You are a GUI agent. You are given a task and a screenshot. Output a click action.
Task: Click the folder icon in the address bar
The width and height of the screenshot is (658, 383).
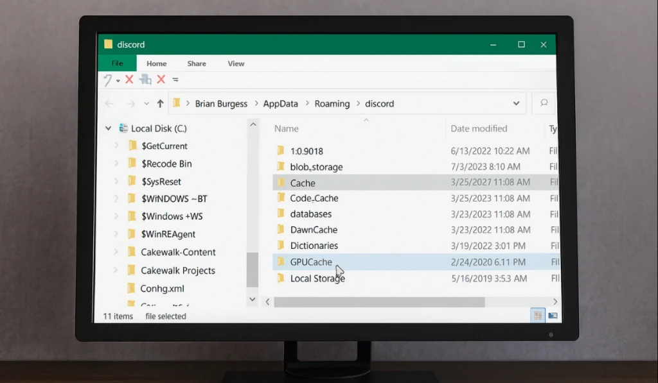[177, 103]
